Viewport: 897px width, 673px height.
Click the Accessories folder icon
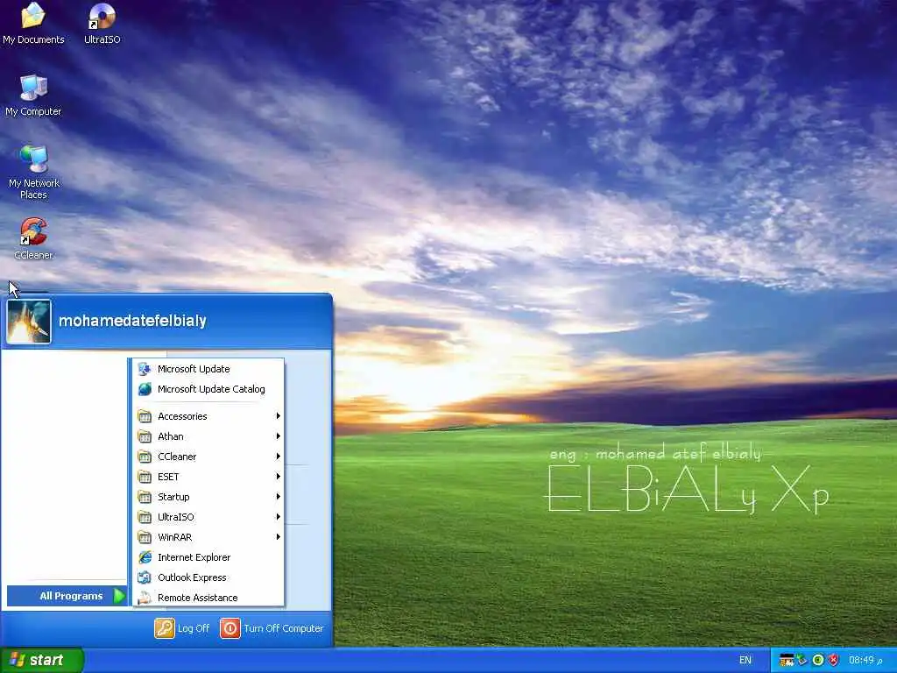point(145,416)
